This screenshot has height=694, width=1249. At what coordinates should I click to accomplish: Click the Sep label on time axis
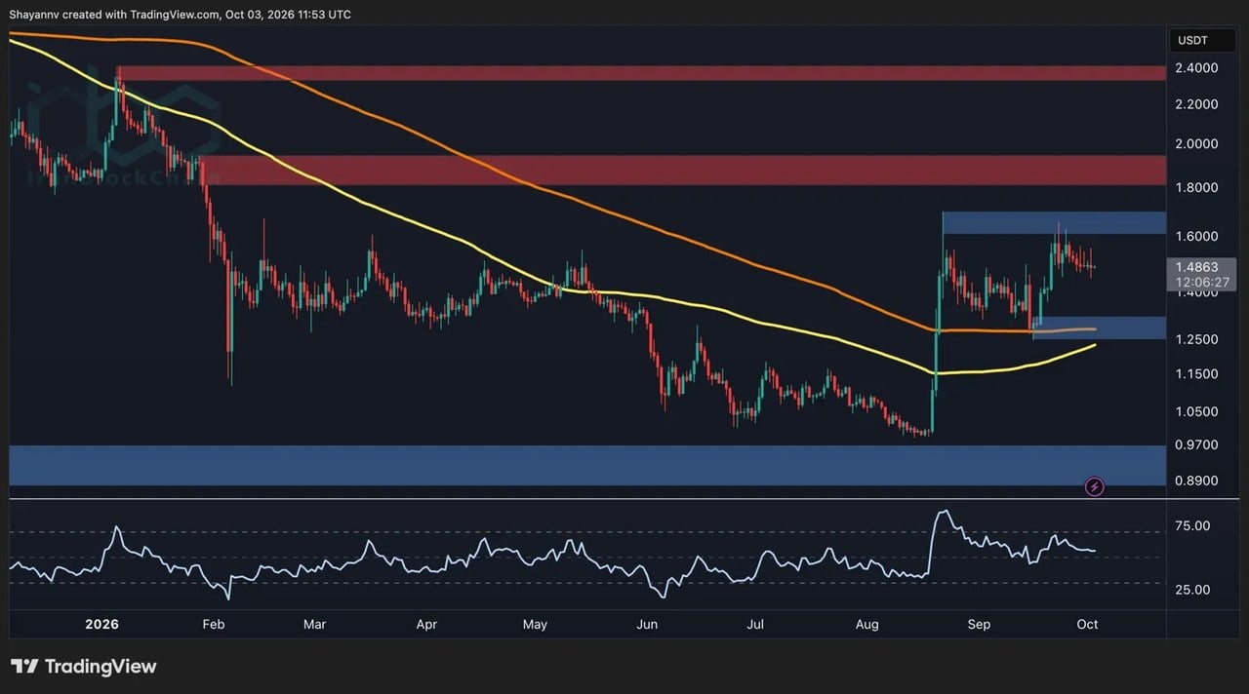(980, 625)
